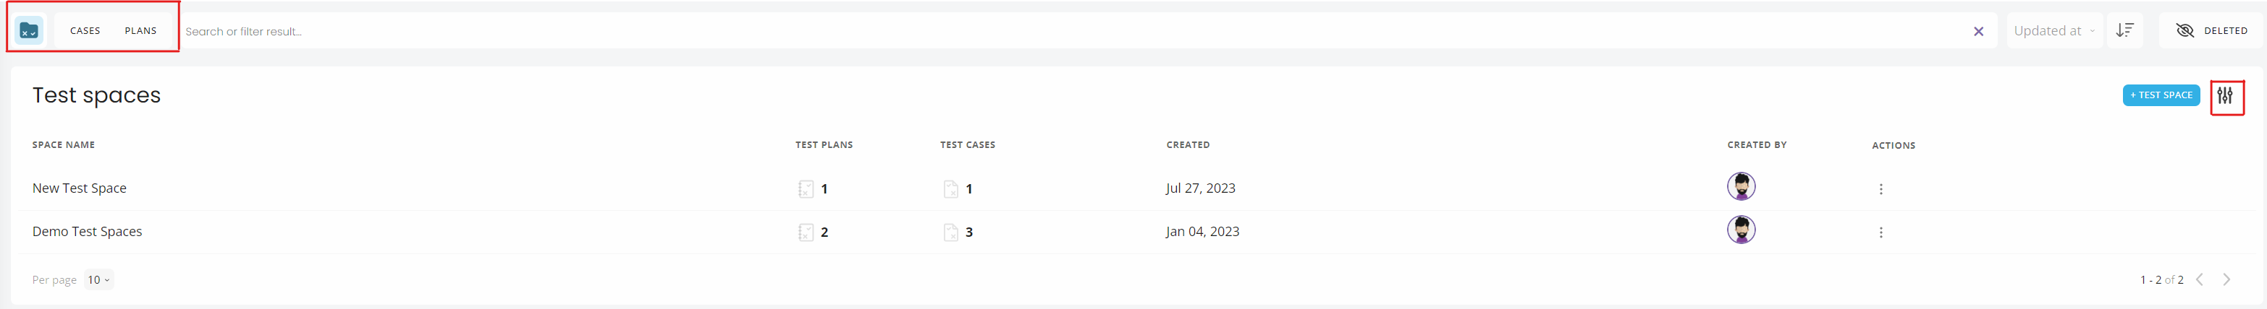The image size is (2267, 309).
Task: Open actions menu for New Test Space
Action: (1880, 188)
